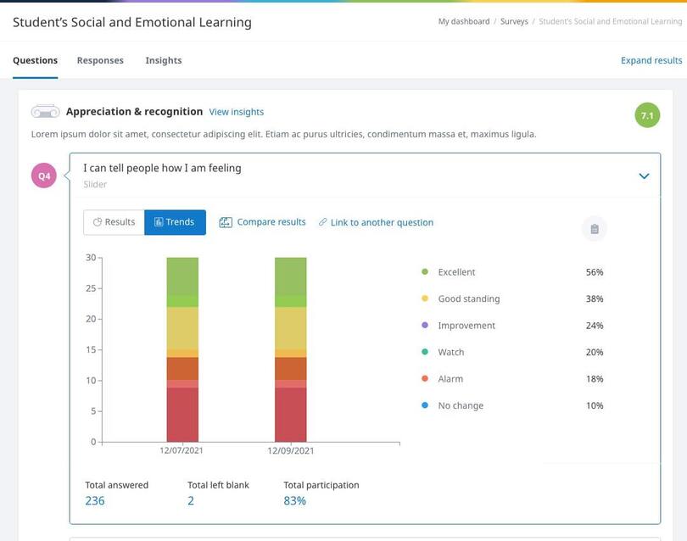Click the No change legend blue dot
Image resolution: width=687 pixels, height=541 pixels.
425,405
